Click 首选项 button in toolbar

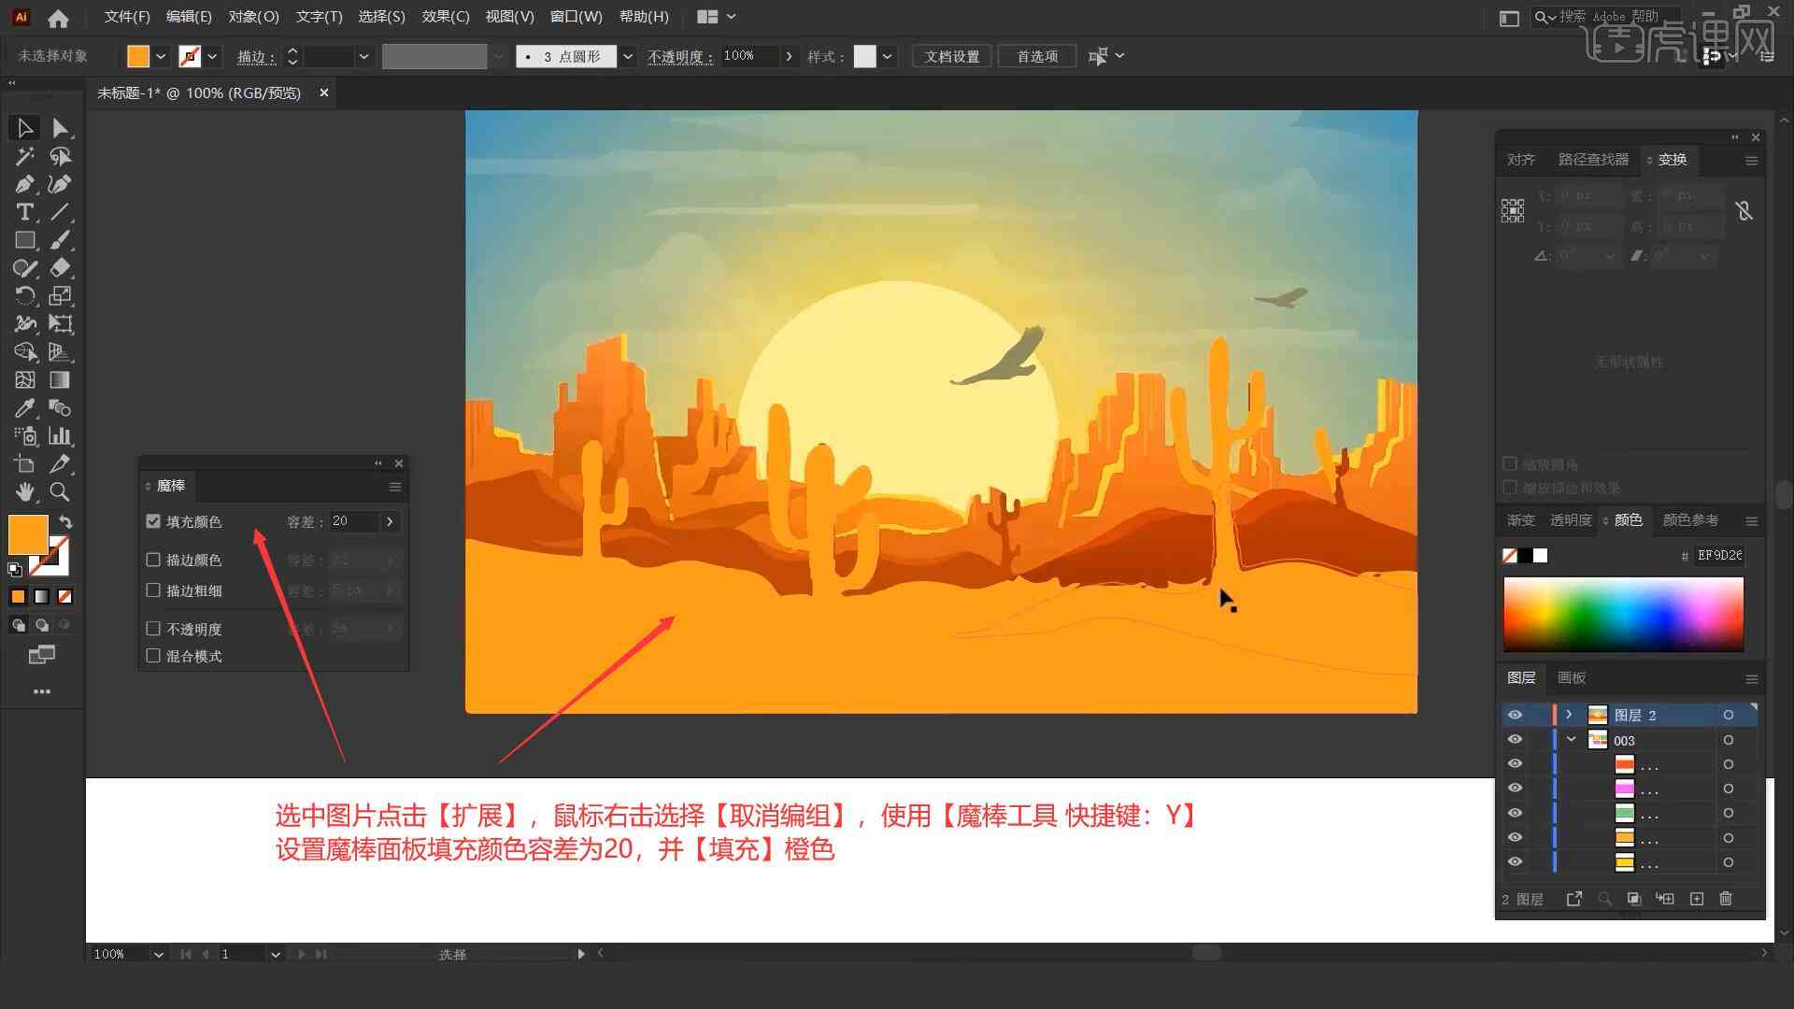tap(1035, 55)
